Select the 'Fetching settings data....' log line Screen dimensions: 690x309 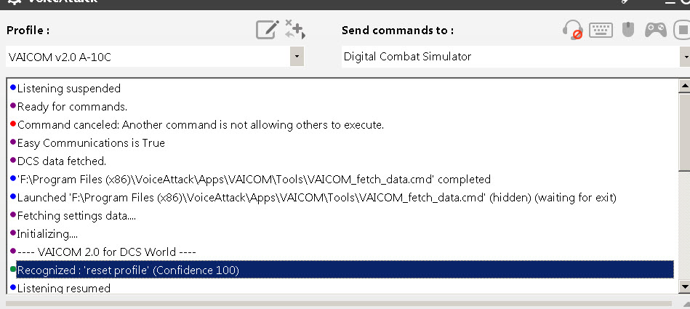(76, 216)
